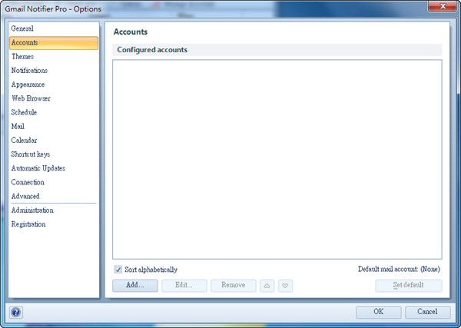Viewport: 461px width, 328px height.
Task: Move account up with arrow icon
Action: 267,286
